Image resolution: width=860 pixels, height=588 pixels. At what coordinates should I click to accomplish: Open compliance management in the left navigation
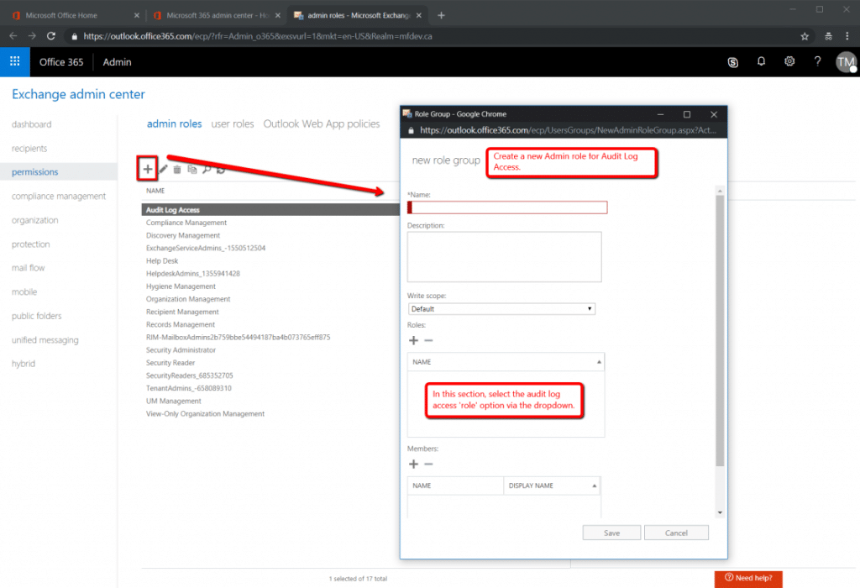[59, 197]
